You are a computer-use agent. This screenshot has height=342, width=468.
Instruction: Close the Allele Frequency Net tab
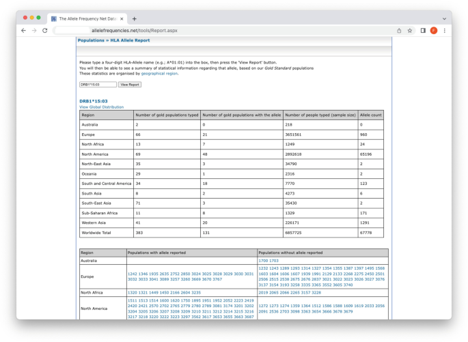click(122, 18)
